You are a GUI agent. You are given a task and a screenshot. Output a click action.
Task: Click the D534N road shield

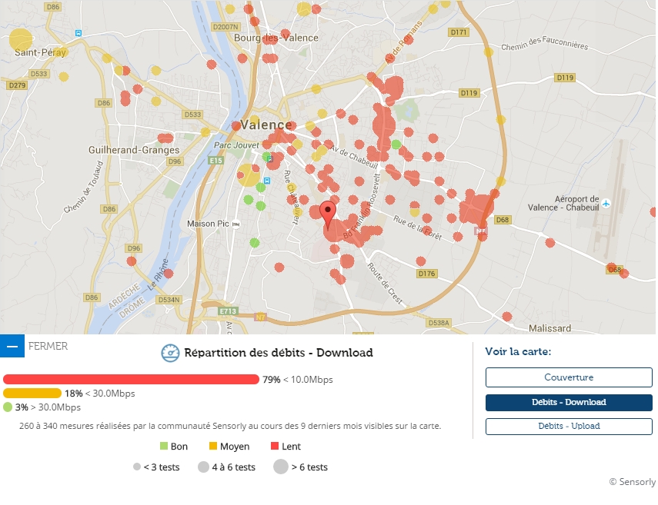(169, 300)
